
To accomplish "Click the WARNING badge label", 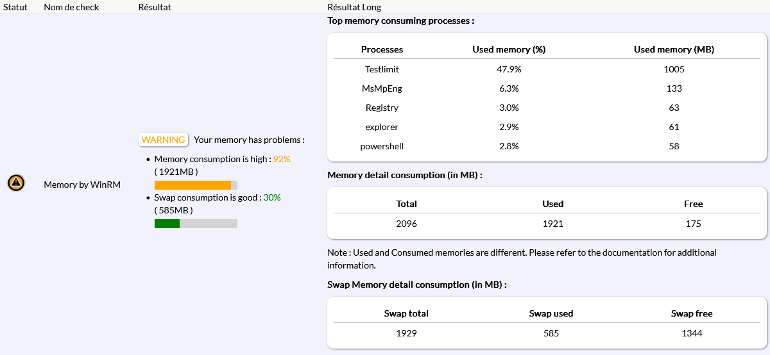I will [x=164, y=140].
